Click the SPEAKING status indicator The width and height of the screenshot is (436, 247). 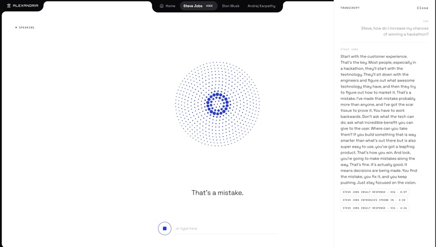25,28
